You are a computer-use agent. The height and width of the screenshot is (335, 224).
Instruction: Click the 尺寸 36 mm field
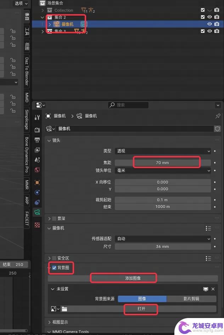click(x=163, y=247)
